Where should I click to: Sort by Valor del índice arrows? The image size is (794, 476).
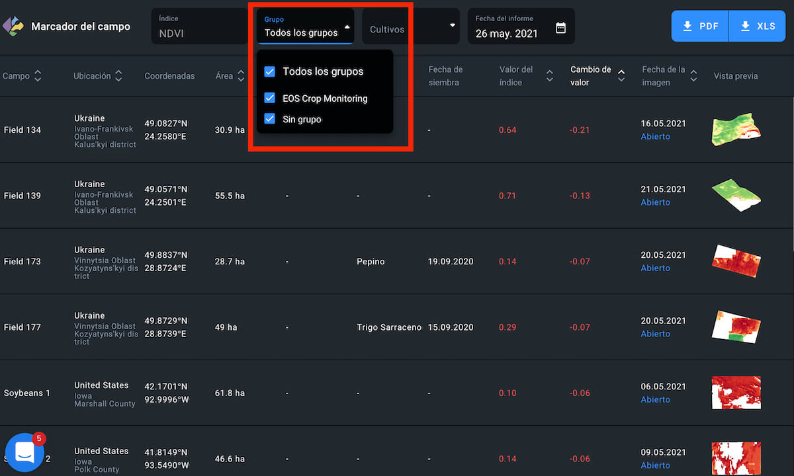click(549, 76)
